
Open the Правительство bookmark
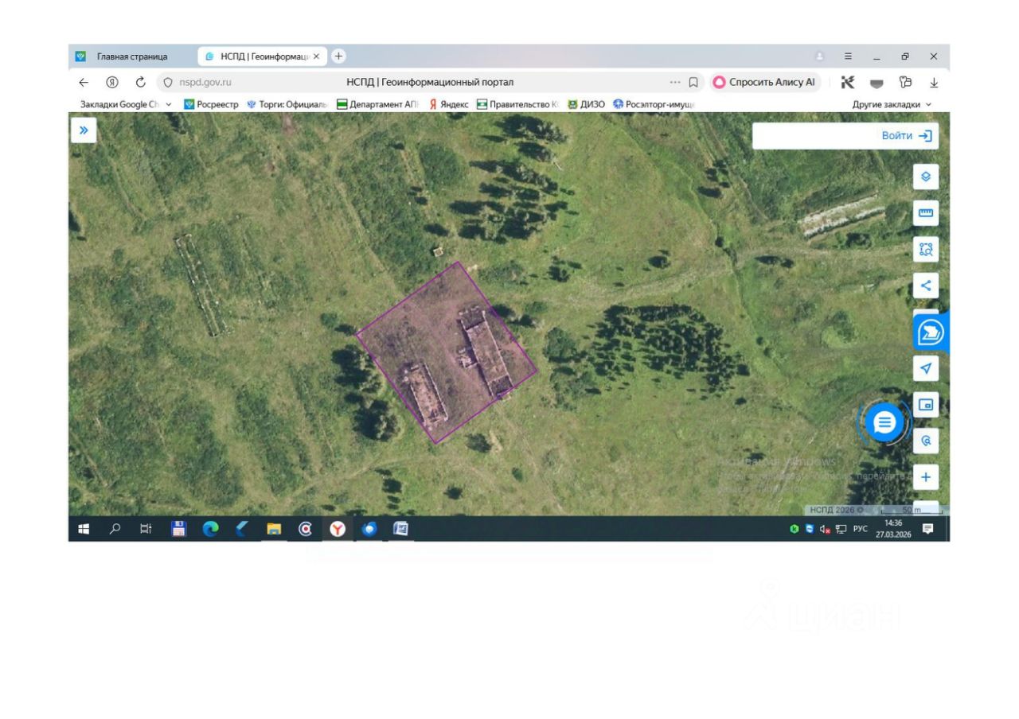tap(517, 104)
